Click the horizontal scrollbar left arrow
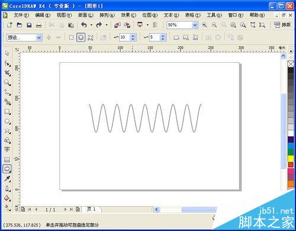The image size is (296, 231). [x=157, y=209]
